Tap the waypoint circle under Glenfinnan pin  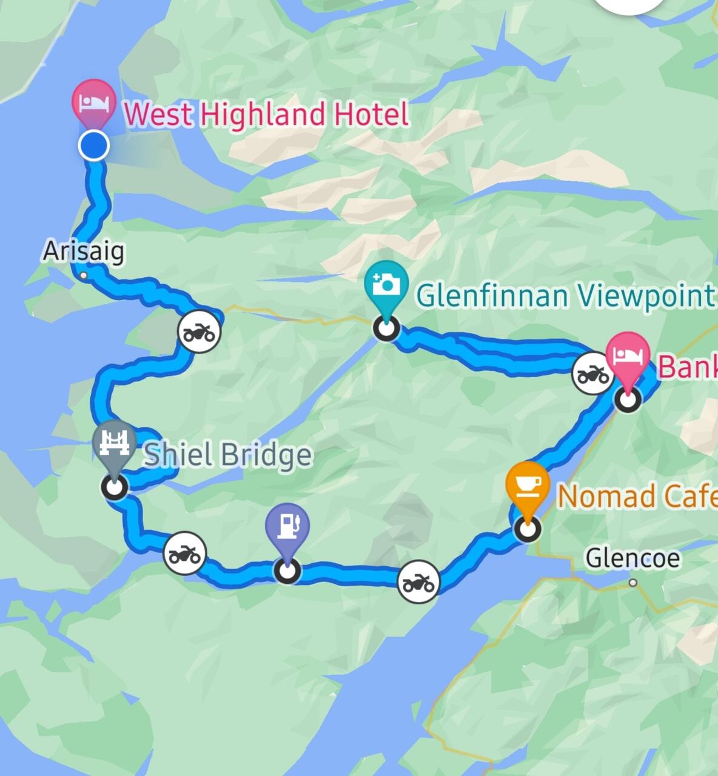pos(386,329)
